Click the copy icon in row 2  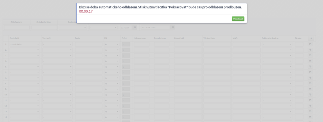tap(310, 50)
